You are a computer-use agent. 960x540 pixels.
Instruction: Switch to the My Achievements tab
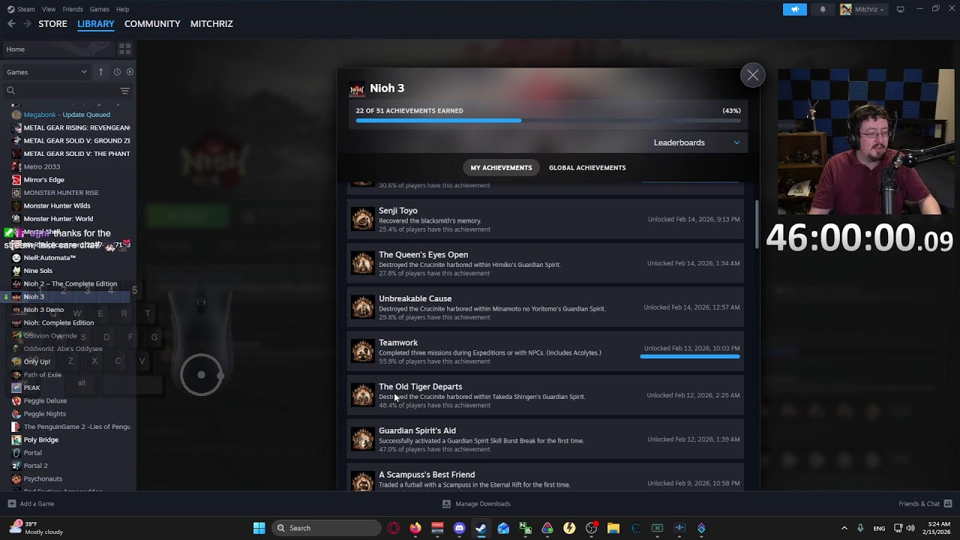(501, 167)
